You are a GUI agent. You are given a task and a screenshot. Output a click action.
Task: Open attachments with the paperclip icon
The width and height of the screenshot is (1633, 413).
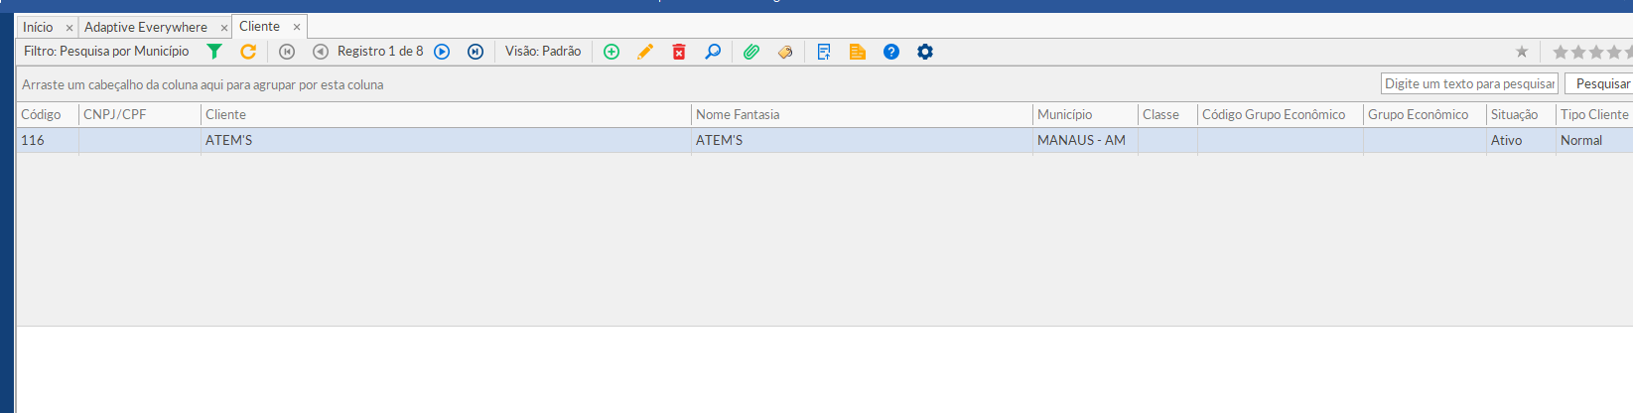pos(751,52)
